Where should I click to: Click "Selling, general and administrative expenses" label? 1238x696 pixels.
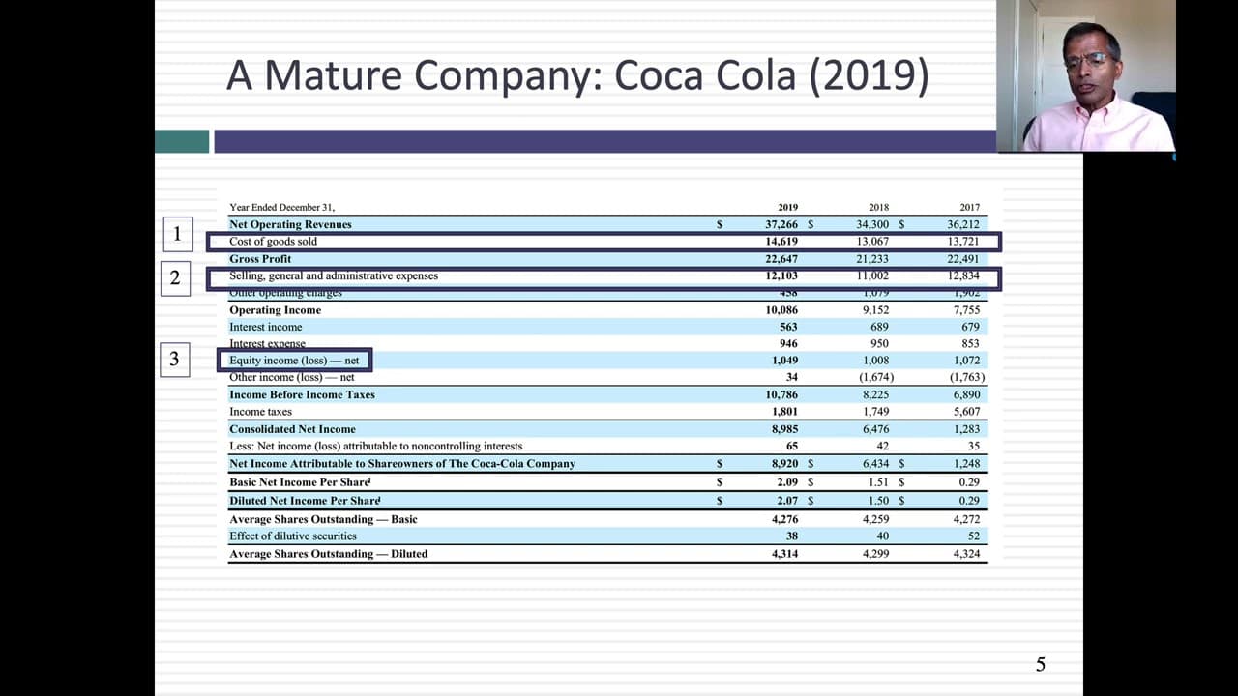click(334, 276)
